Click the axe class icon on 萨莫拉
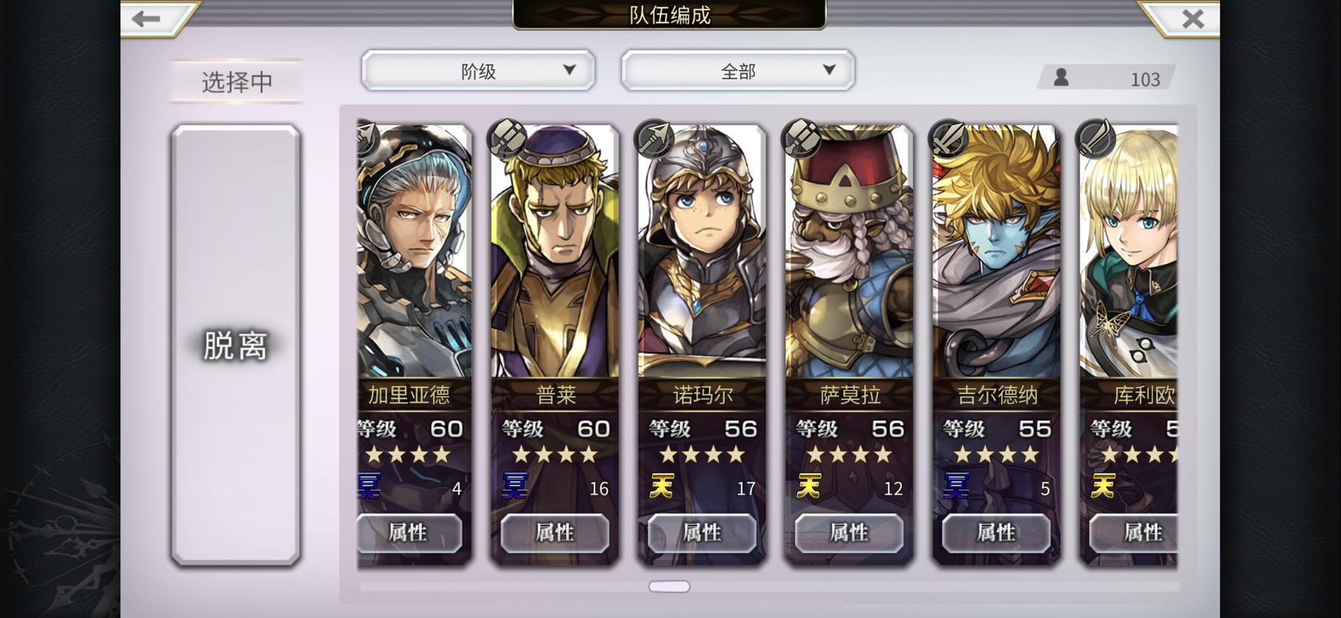 click(x=801, y=138)
